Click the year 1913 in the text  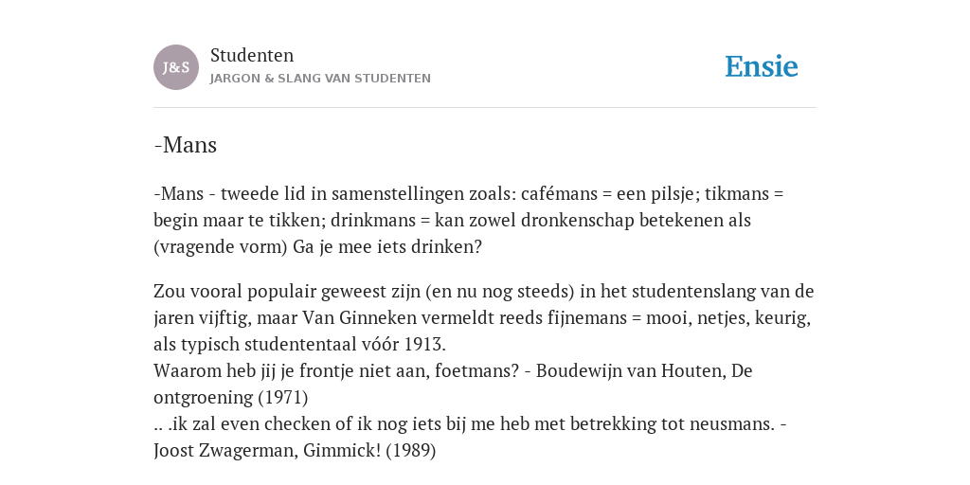(x=424, y=344)
